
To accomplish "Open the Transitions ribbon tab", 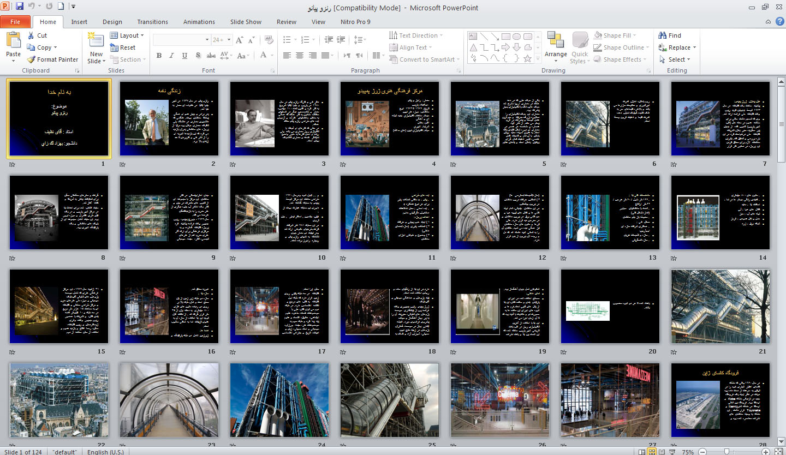I will [x=152, y=22].
